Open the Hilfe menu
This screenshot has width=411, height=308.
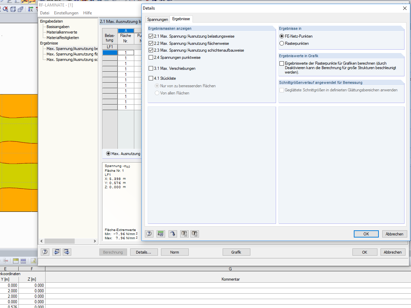click(87, 13)
